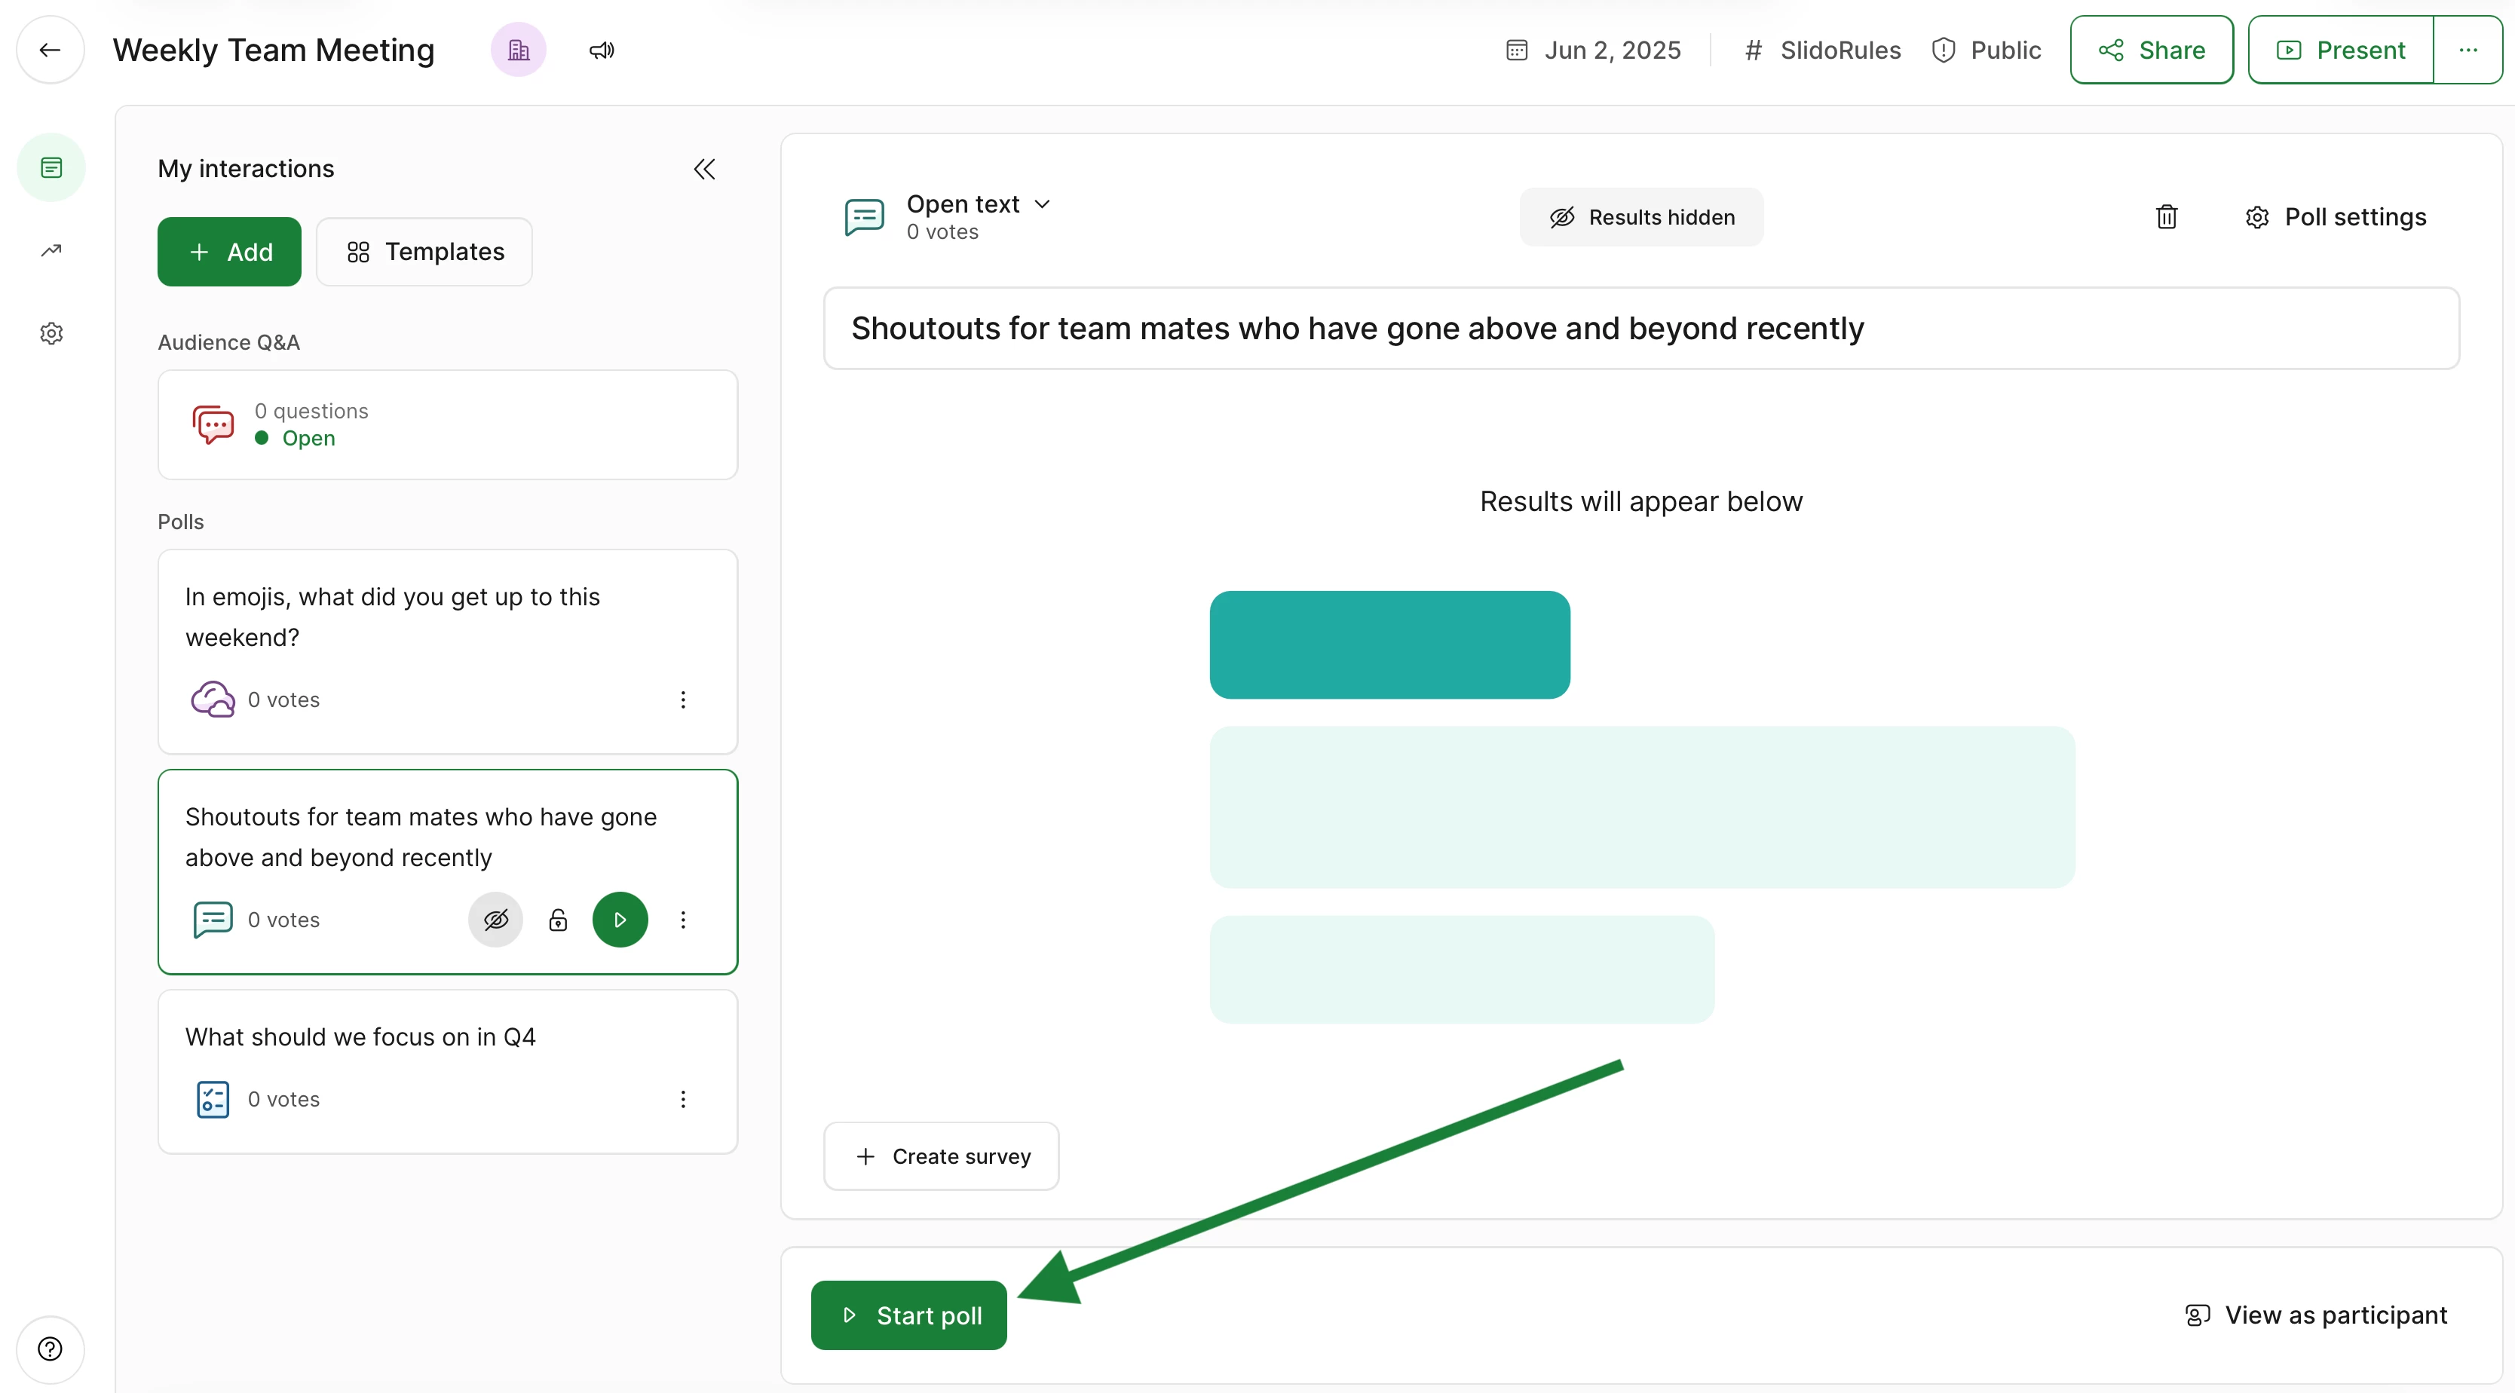Toggle hidden results eye icon on Shoutouts poll
Screen dimensions: 2515x1393
(496, 920)
